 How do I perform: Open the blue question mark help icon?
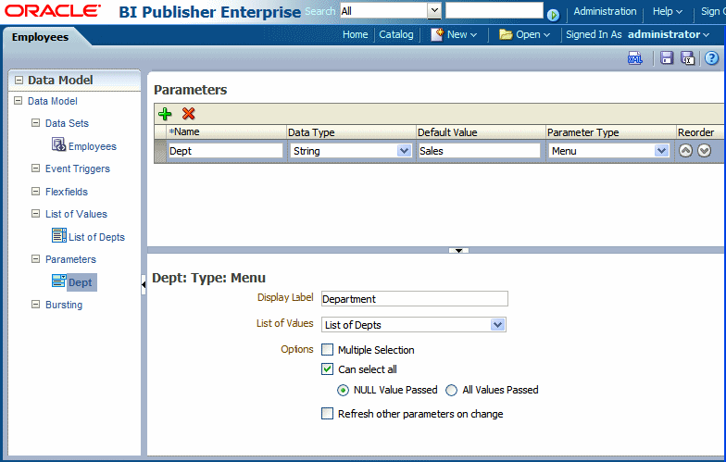(711, 57)
